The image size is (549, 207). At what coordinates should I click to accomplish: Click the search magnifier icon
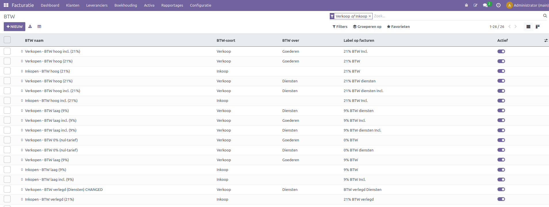[545, 16]
